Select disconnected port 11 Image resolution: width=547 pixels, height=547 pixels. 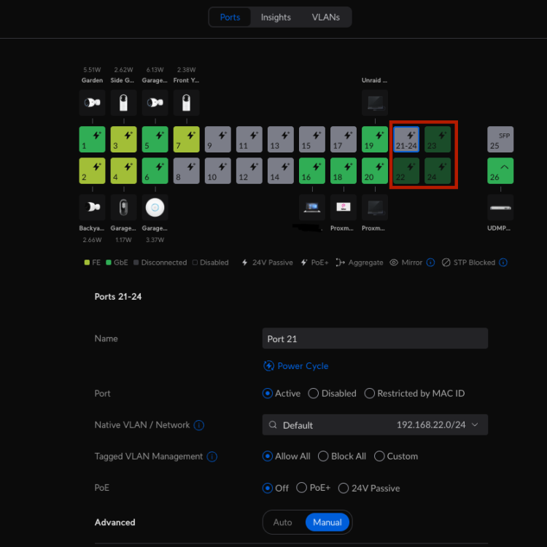point(249,139)
